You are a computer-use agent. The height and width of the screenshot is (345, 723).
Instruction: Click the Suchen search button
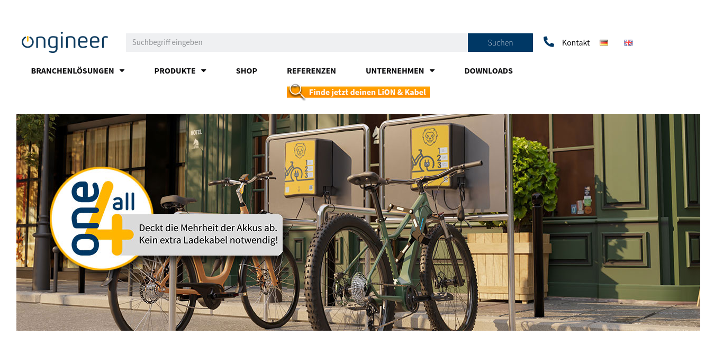(500, 42)
